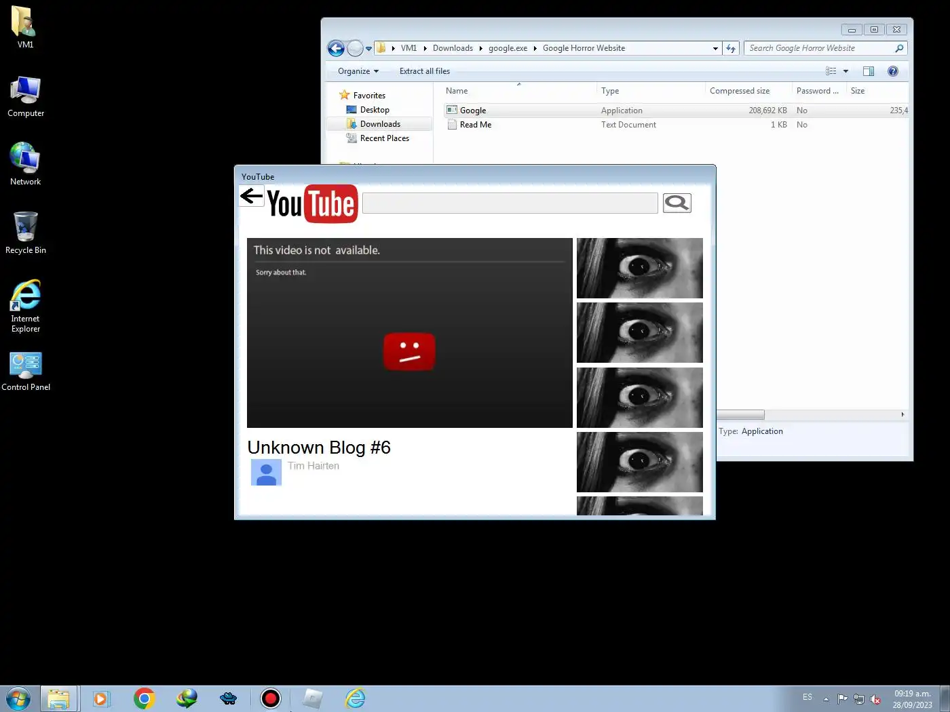Viewport: 950px width, 712px height.
Task: Click the Explorer back navigation button
Action: coord(336,48)
